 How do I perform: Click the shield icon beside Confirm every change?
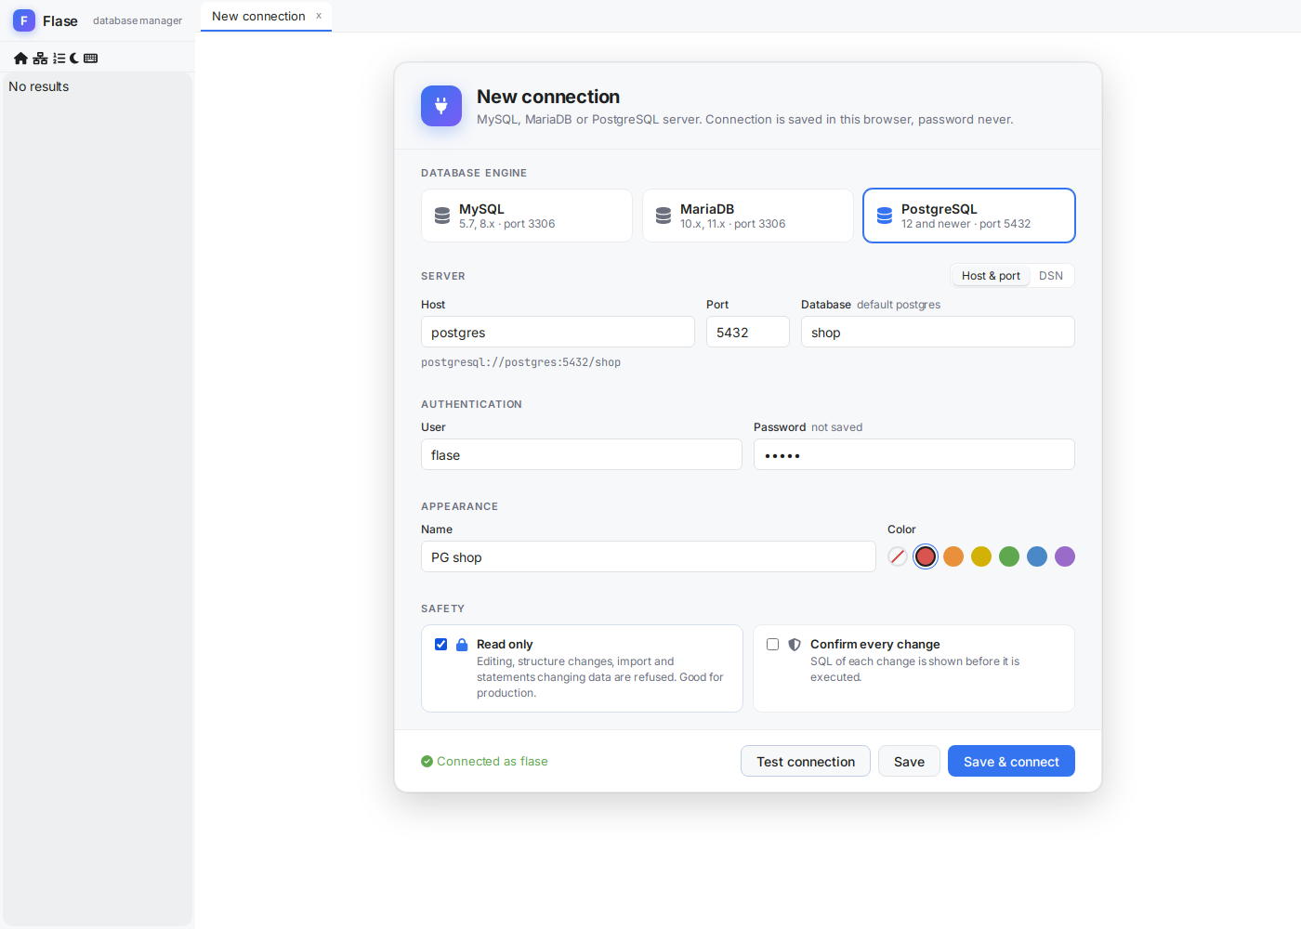pos(795,644)
